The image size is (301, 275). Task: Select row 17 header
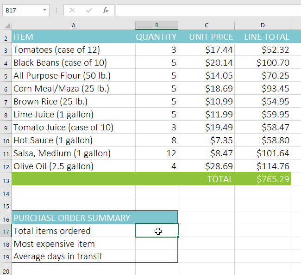click(6, 231)
